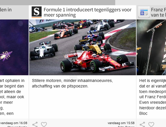Open headline 'Formule 1 introduceert tegenliggers'
The width and height of the screenshot is (166, 127).
coord(88,12)
